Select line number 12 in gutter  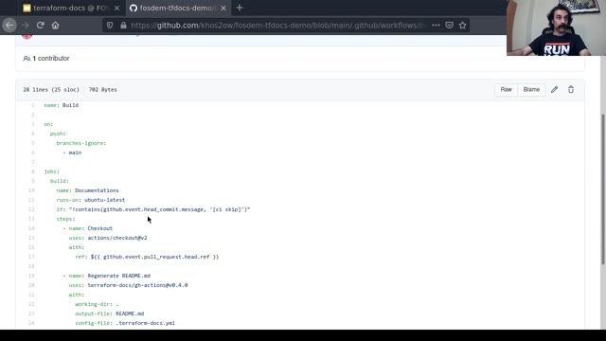point(31,209)
